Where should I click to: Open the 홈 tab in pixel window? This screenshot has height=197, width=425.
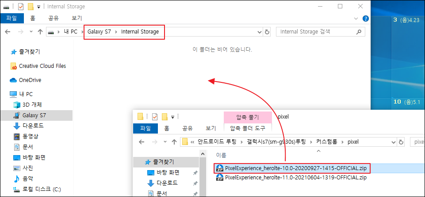click(168, 128)
